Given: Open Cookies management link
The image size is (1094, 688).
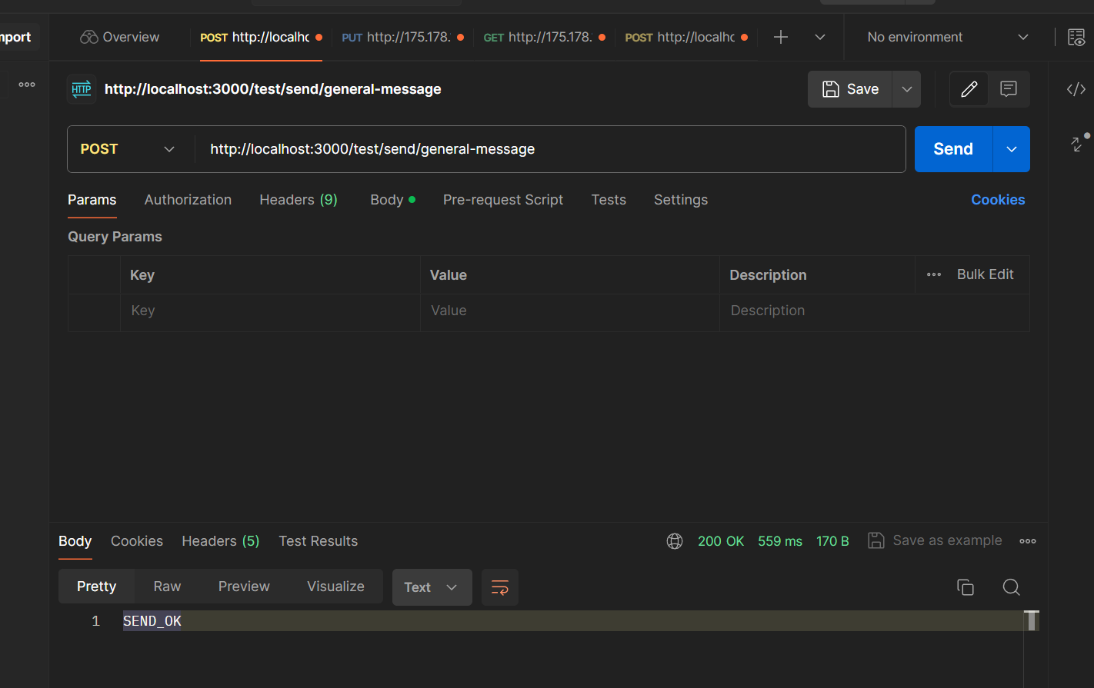Looking at the screenshot, I should [998, 199].
